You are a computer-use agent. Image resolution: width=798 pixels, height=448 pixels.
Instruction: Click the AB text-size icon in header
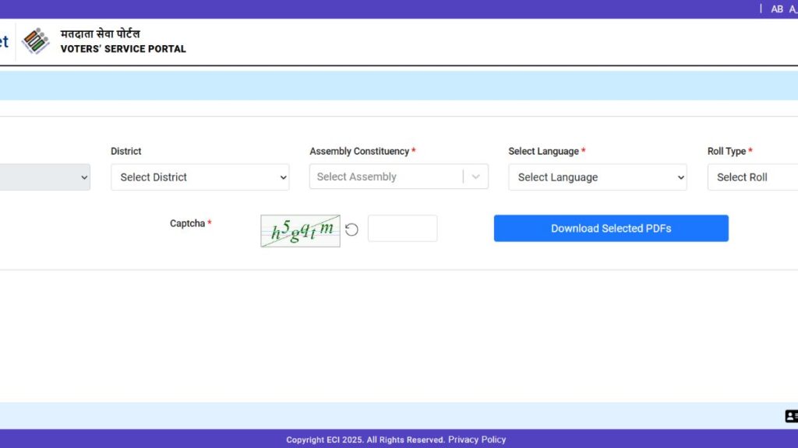click(777, 9)
